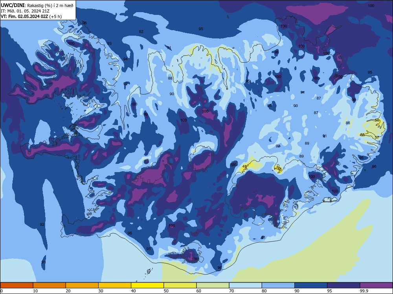Select the 40 label on the legend scale
This screenshot has width=393, height=294.
pyautogui.click(x=133, y=291)
